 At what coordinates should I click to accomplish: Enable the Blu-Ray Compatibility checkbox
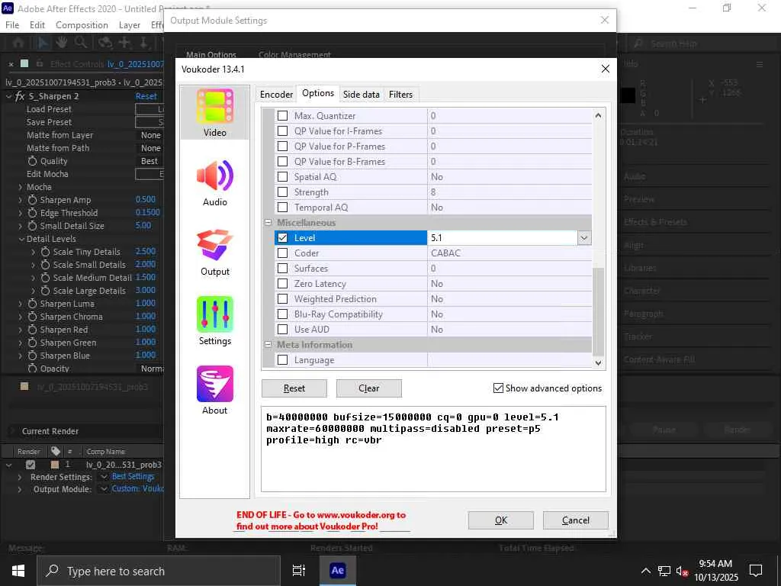[x=282, y=314]
